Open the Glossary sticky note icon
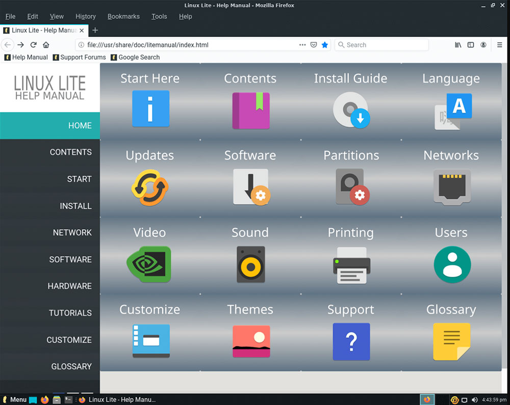The width and height of the screenshot is (510, 405). point(452,342)
